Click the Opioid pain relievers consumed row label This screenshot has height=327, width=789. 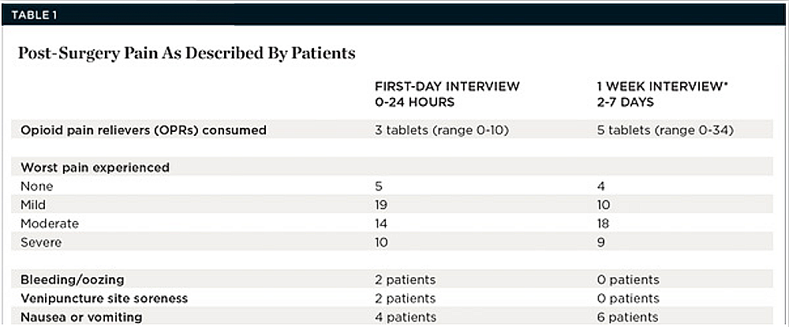click(x=144, y=130)
